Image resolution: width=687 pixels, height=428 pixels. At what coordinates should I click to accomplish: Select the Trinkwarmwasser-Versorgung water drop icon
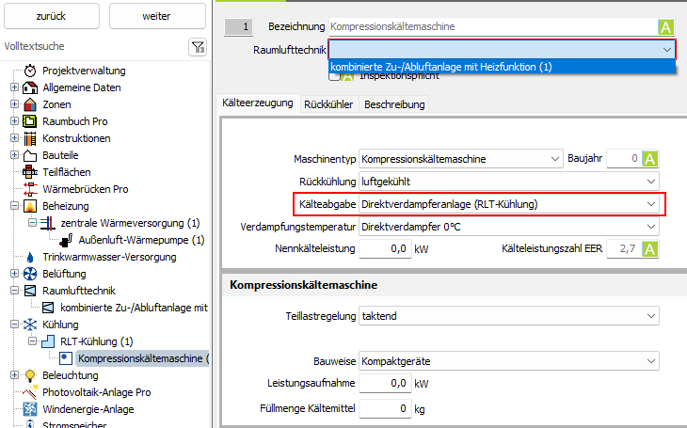pos(30,257)
